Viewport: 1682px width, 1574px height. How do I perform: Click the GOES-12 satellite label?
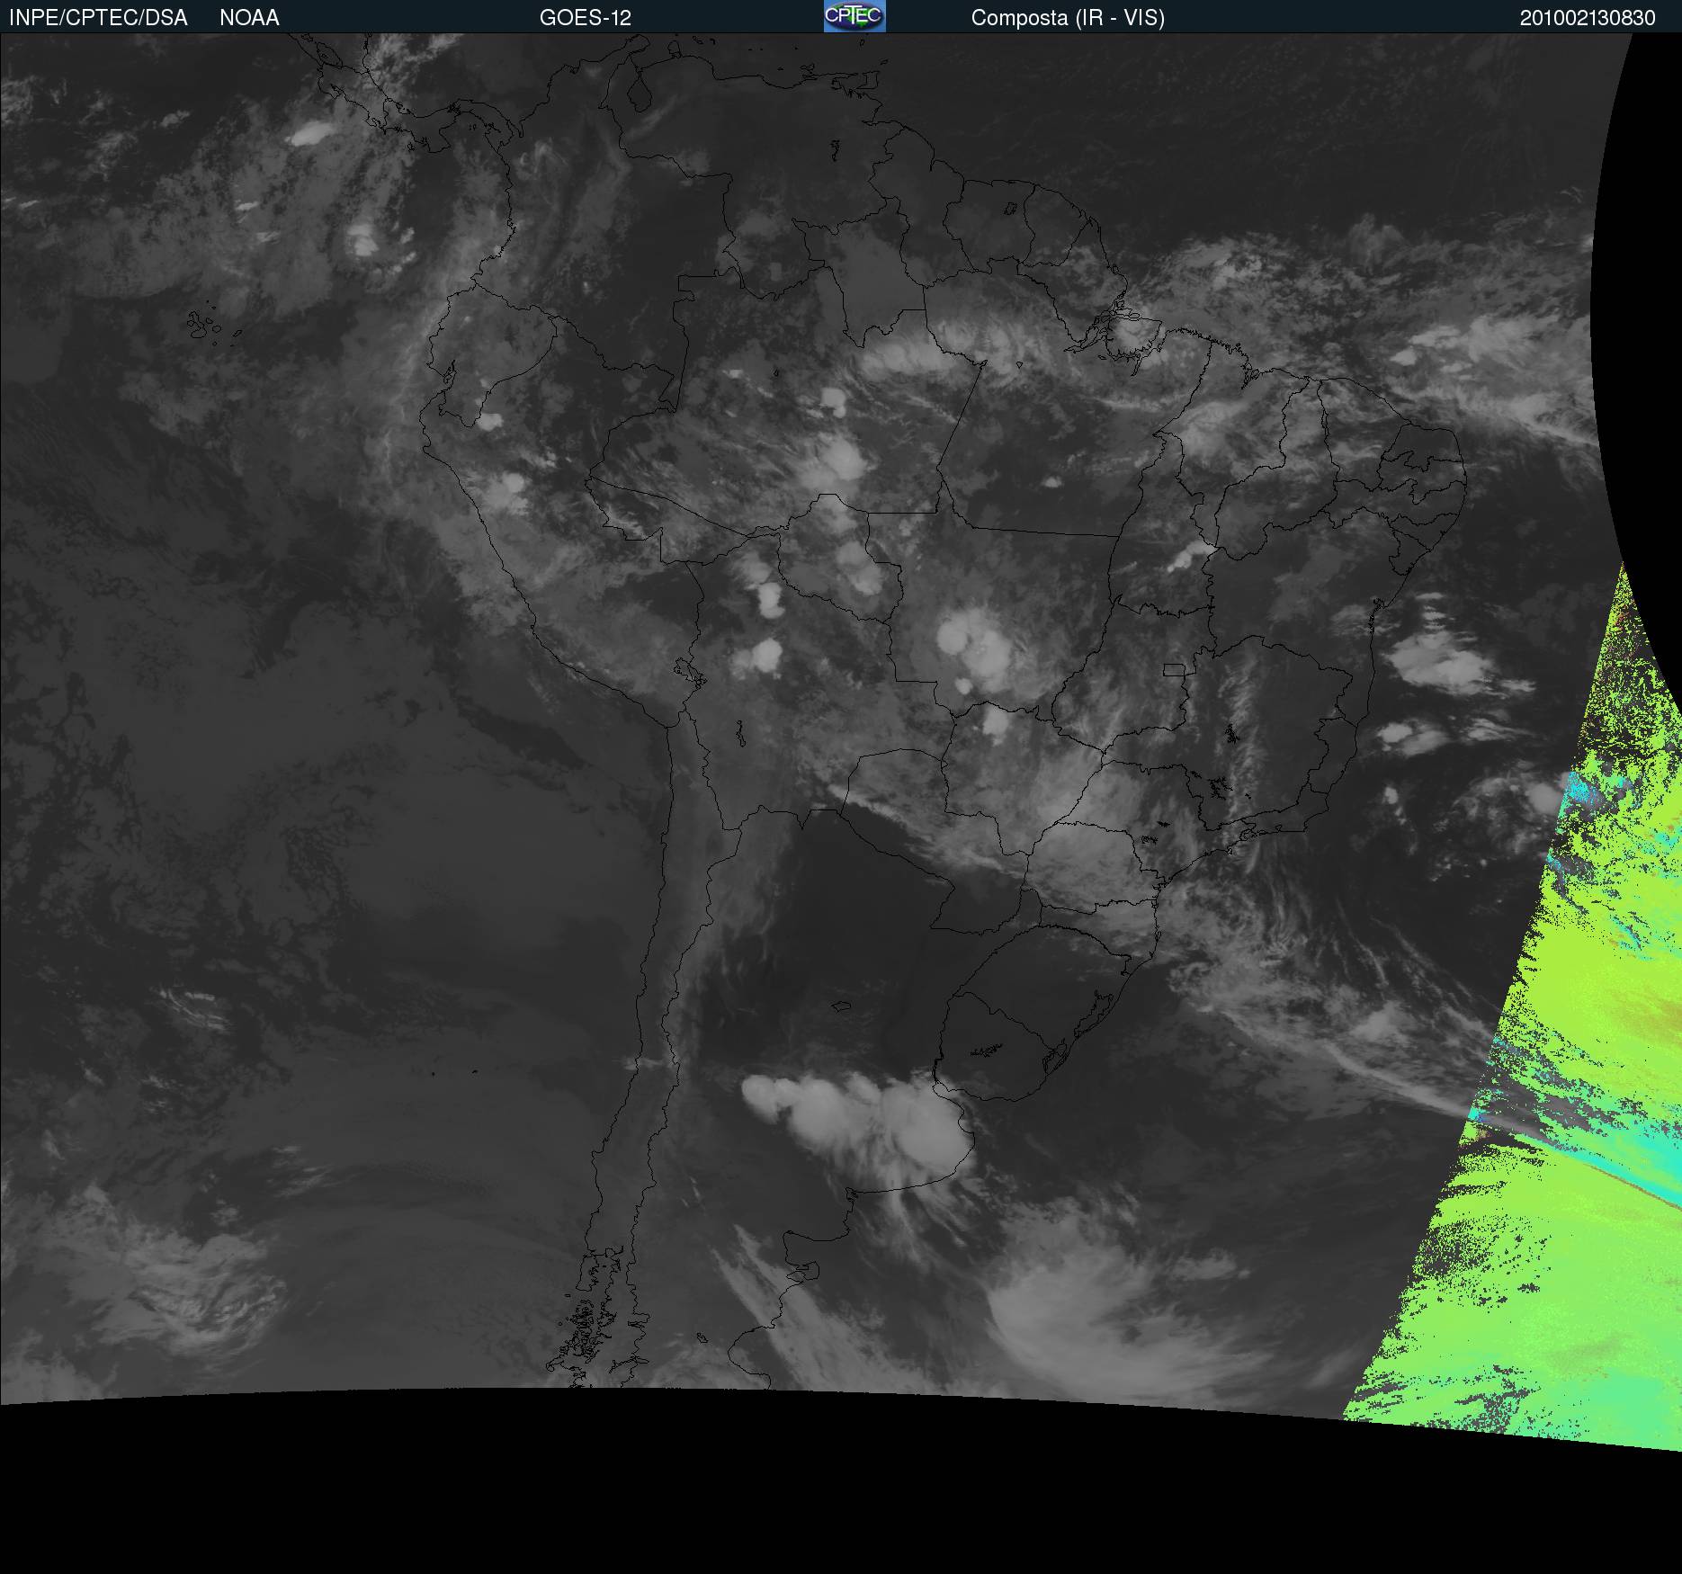point(586,18)
